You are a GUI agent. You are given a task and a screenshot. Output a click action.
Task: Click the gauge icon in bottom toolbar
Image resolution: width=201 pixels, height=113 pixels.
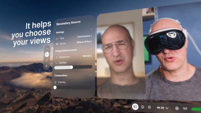149,107
